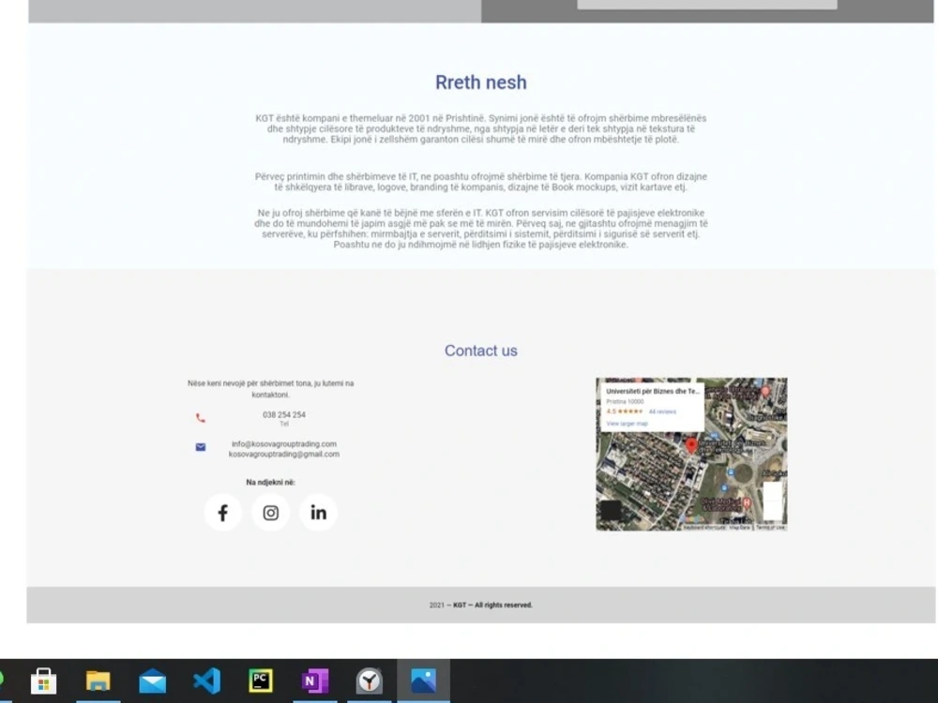Viewport: 938px width, 703px height.
Task: Click info@kosovagrouptrading.com email address
Action: click(x=284, y=443)
